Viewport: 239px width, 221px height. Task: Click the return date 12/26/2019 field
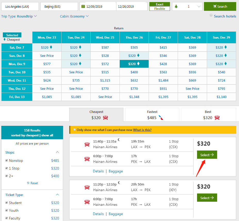[132, 6]
